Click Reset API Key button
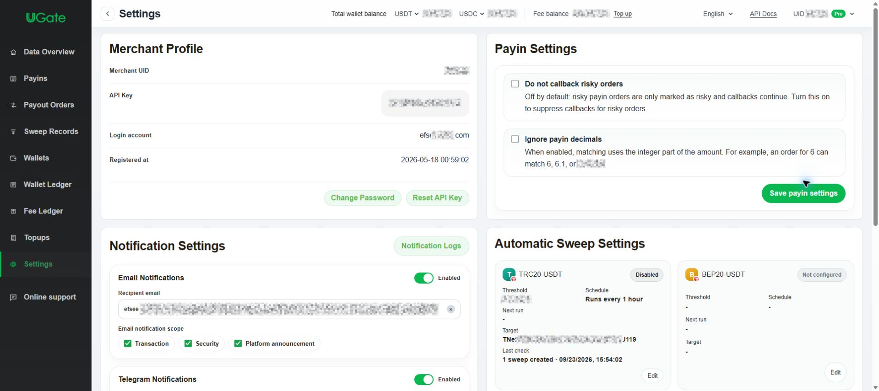This screenshot has width=879, height=391. (x=437, y=198)
